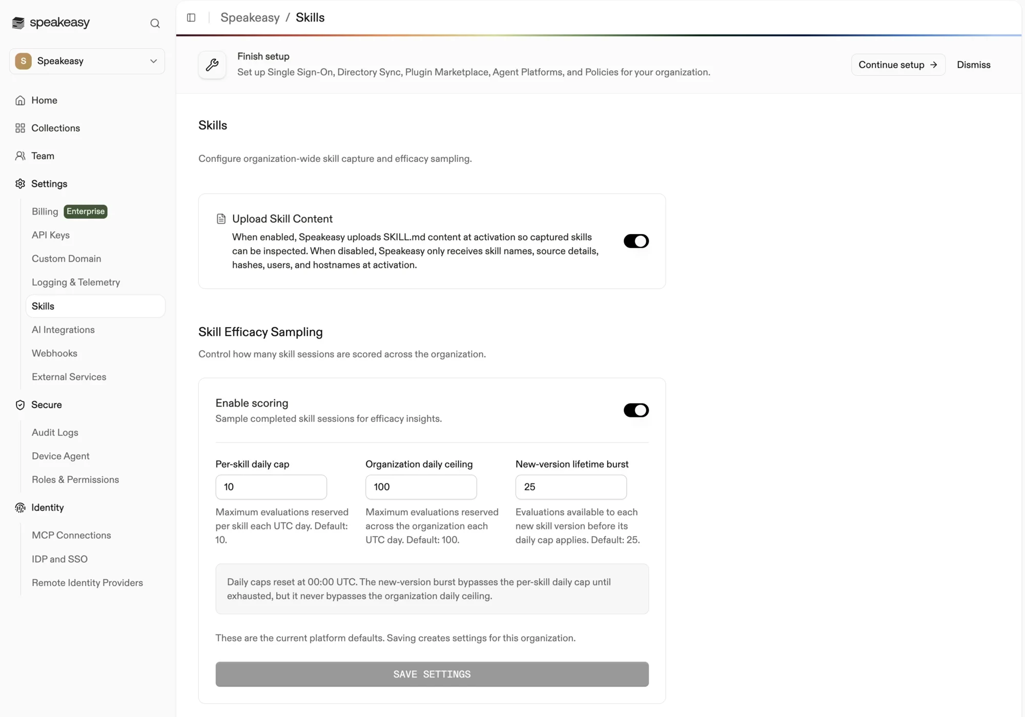1025x717 pixels.
Task: Focus the Organization daily ceiling field
Action: pos(421,487)
